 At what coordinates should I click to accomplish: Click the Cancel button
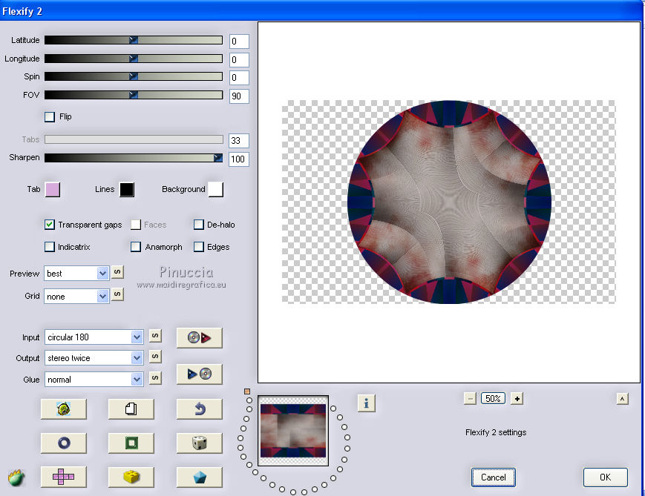(493, 477)
